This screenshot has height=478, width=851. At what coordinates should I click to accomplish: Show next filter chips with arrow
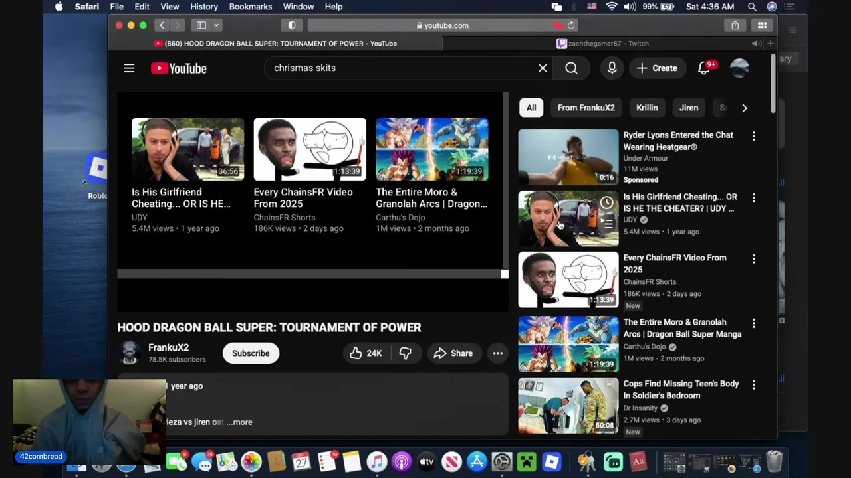coord(744,108)
